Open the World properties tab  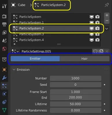pos(4,49)
